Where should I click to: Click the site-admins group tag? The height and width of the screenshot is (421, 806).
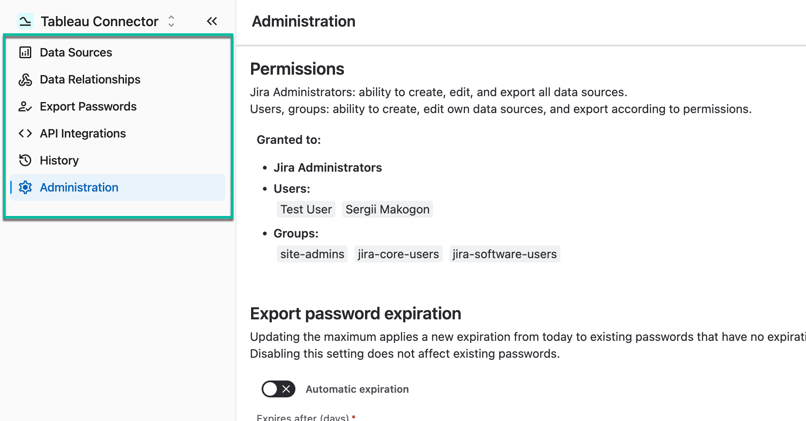click(312, 254)
